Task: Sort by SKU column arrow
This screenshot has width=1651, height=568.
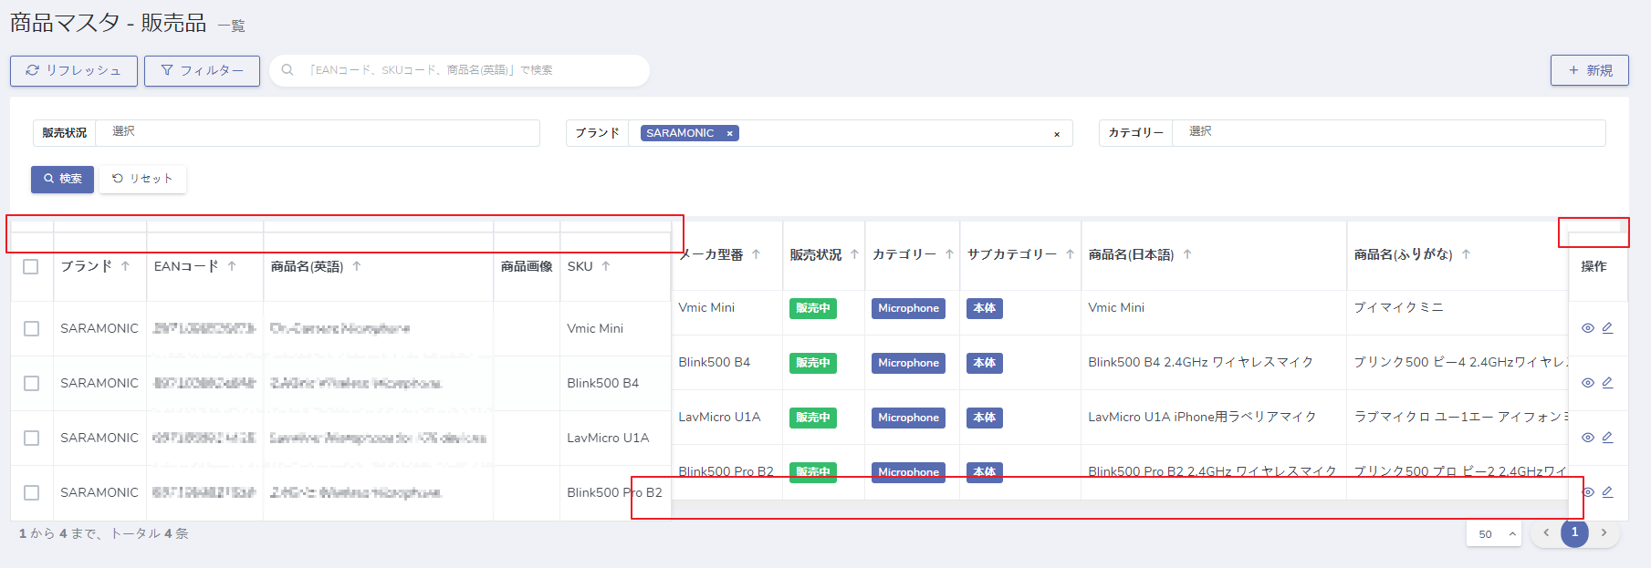Action: [x=606, y=266]
